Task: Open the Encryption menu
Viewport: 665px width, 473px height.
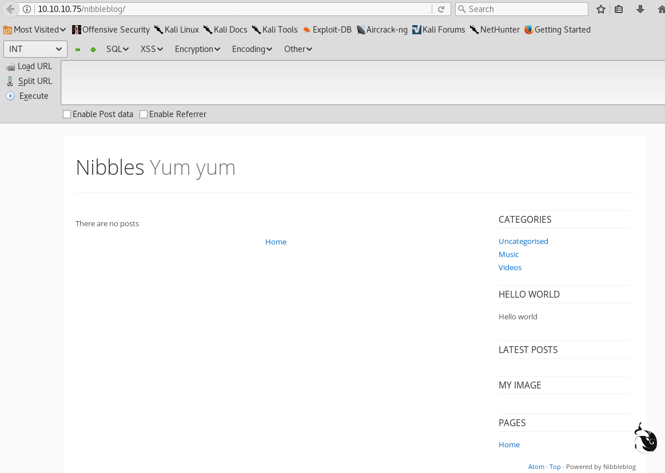Action: tap(197, 49)
